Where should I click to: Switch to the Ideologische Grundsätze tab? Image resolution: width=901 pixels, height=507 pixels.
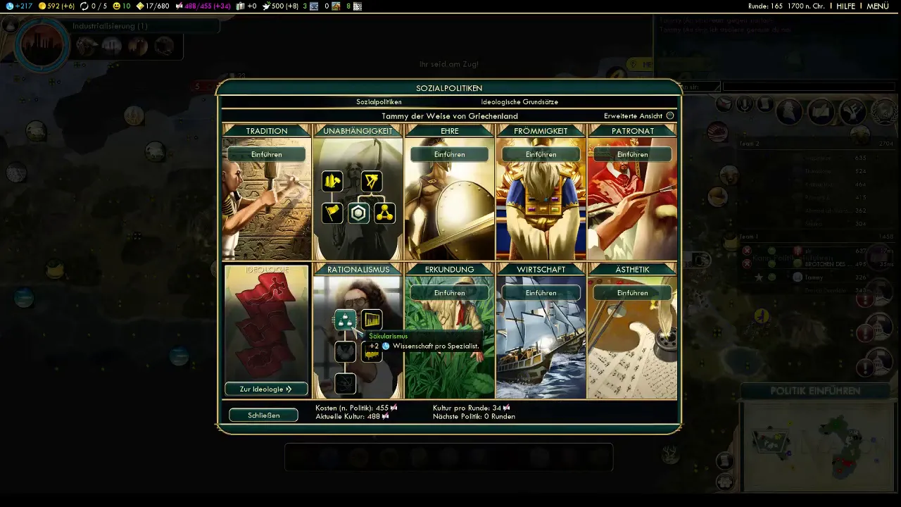coord(519,102)
